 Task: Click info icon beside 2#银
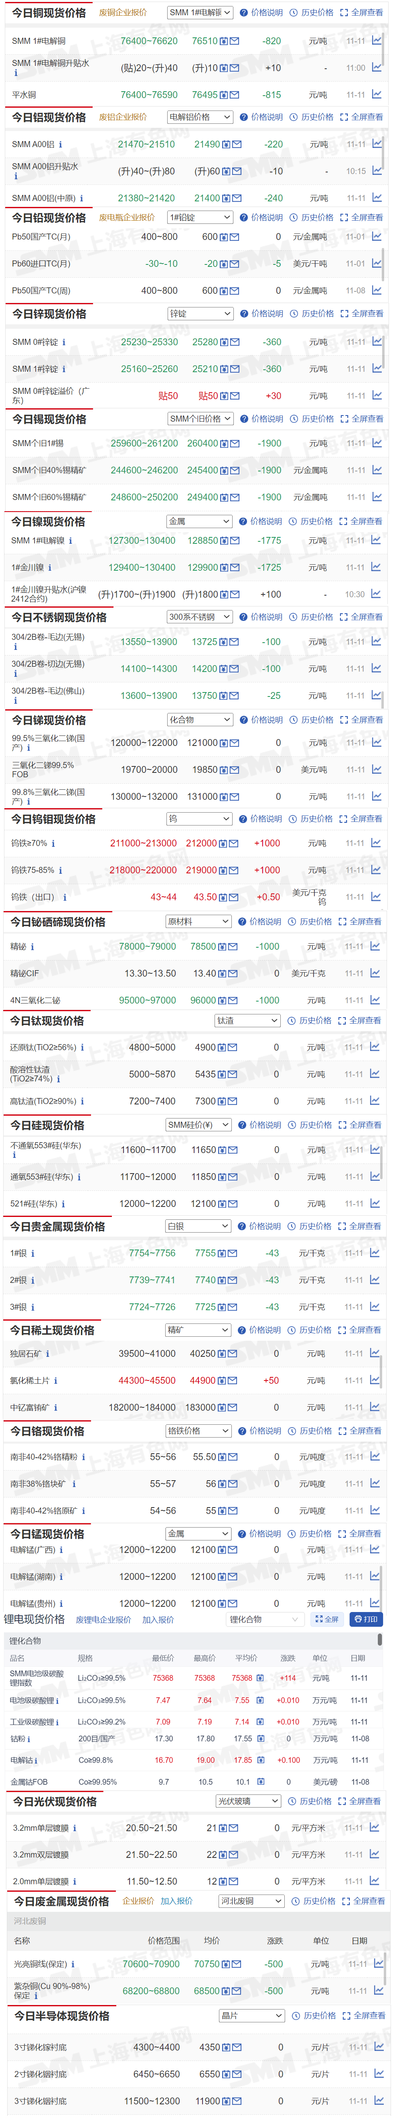[x=33, y=1280]
